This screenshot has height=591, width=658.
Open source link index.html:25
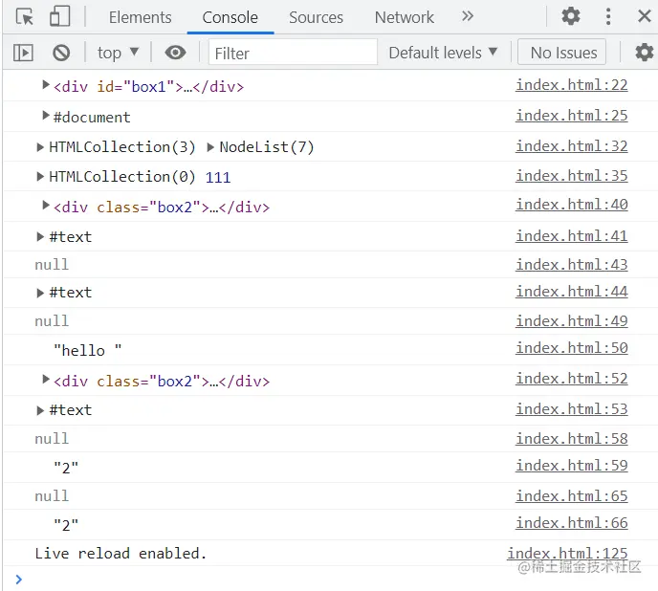tap(572, 116)
